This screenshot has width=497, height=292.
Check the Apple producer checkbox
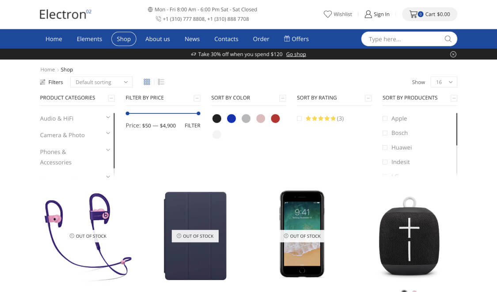coord(385,119)
